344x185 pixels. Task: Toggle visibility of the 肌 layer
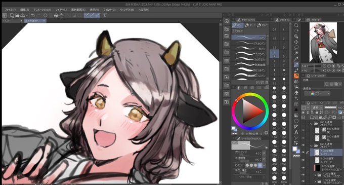click(x=303, y=138)
